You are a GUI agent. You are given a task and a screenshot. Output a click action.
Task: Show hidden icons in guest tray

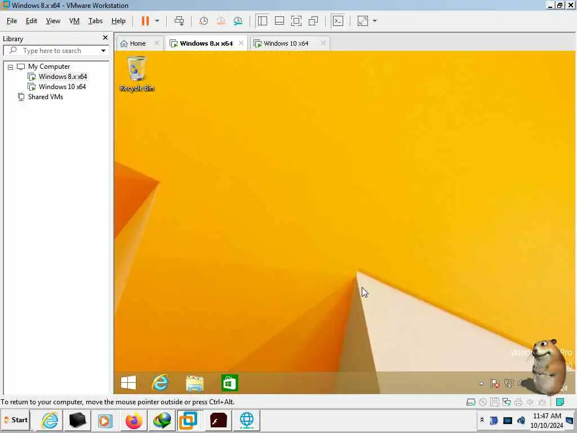point(482,383)
